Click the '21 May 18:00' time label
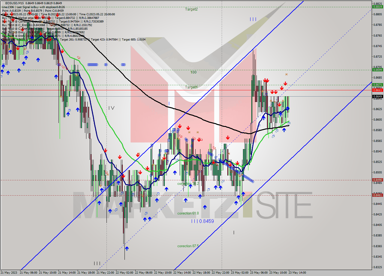Viewport: 384px width, 276px height. 86,273
